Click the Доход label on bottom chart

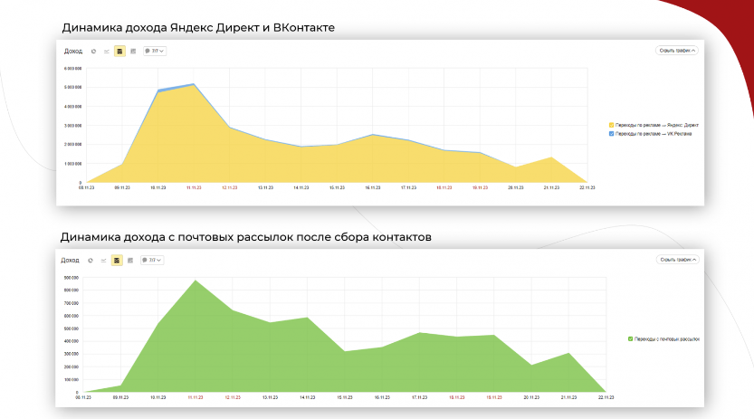pyautogui.click(x=70, y=260)
